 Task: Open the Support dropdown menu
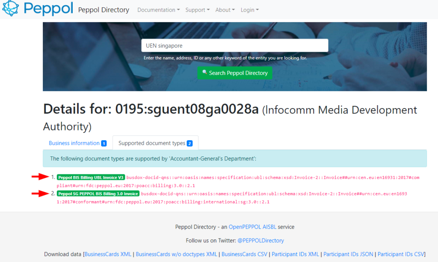[x=197, y=10]
